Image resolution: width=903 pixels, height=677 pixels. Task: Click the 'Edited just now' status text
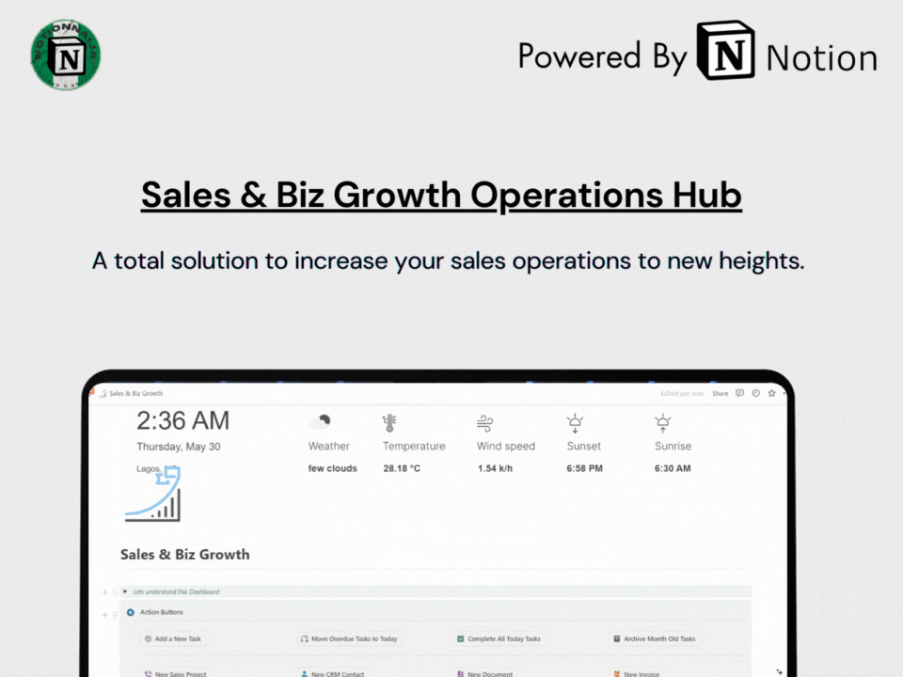click(682, 394)
